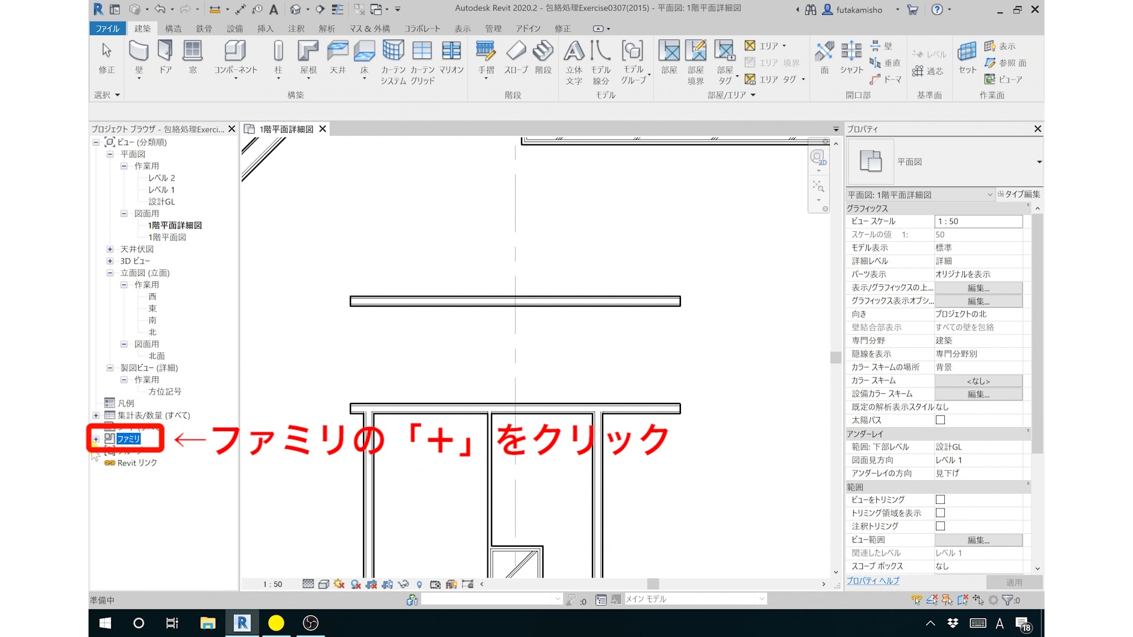Screen dimensions: 1133x637
Task: Open the Structure (構造) ribbon tab
Action: pyautogui.click(x=173, y=28)
